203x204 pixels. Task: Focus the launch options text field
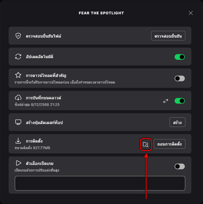click(100, 183)
